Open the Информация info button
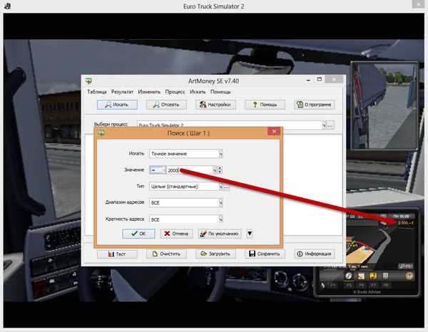Screen dimensions: 428x332 pyautogui.click(x=315, y=254)
